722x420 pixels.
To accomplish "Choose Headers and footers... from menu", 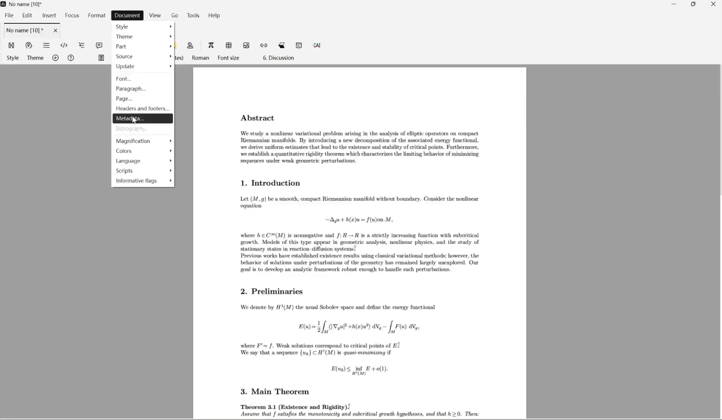I will pyautogui.click(x=143, y=108).
